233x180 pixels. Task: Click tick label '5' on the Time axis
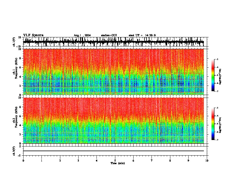[x=115, y=161]
